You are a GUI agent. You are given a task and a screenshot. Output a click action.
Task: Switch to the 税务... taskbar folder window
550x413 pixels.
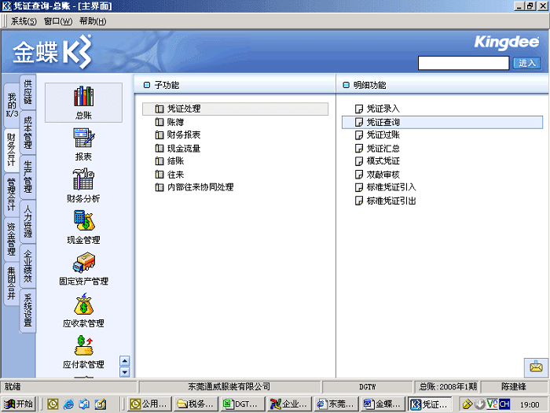click(x=196, y=404)
